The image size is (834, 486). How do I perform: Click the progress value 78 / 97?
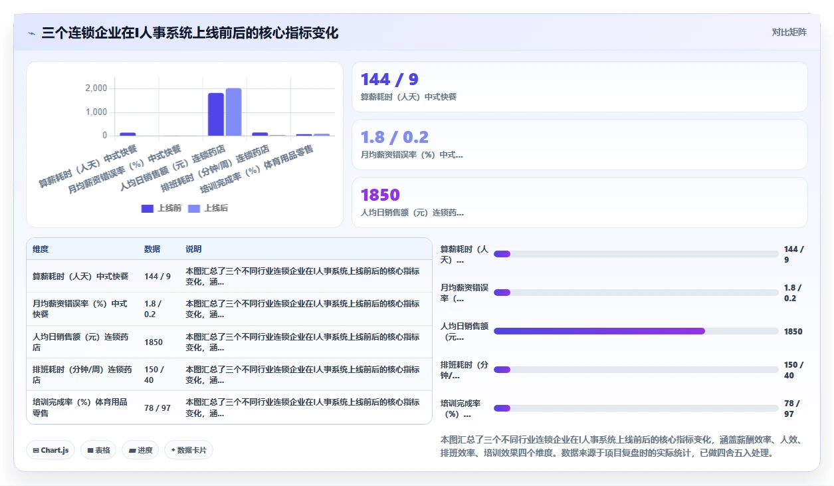coord(792,408)
